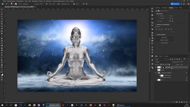This screenshot has height=107, width=190.
Task: Open the Clone Source panel icon
Action: [152, 29]
